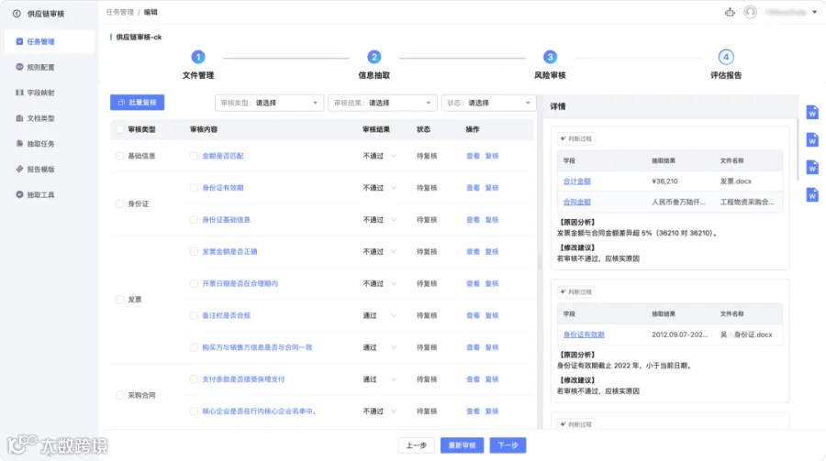
Task: Open the 开票日期是否在合理期内 content link
Action: click(240, 283)
